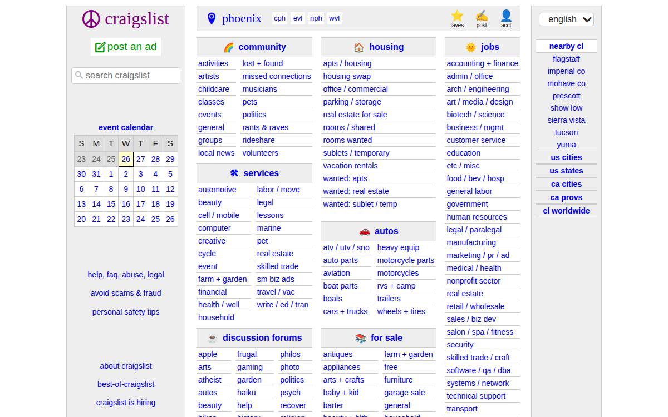Image resolution: width=668 pixels, height=417 pixels.
Task: Switch to the nph subarea
Action: coord(316,18)
